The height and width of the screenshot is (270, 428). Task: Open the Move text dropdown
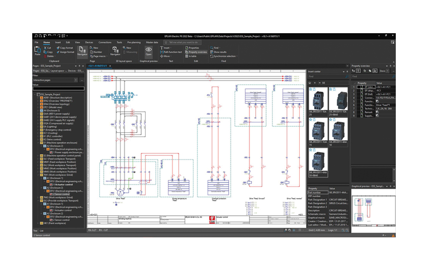coord(171,56)
